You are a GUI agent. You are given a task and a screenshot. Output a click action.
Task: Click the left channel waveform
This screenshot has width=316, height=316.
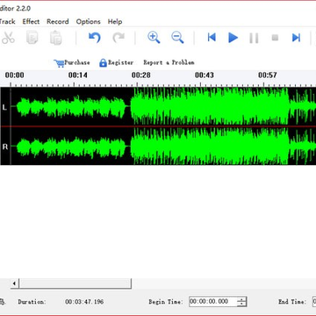coord(164,106)
